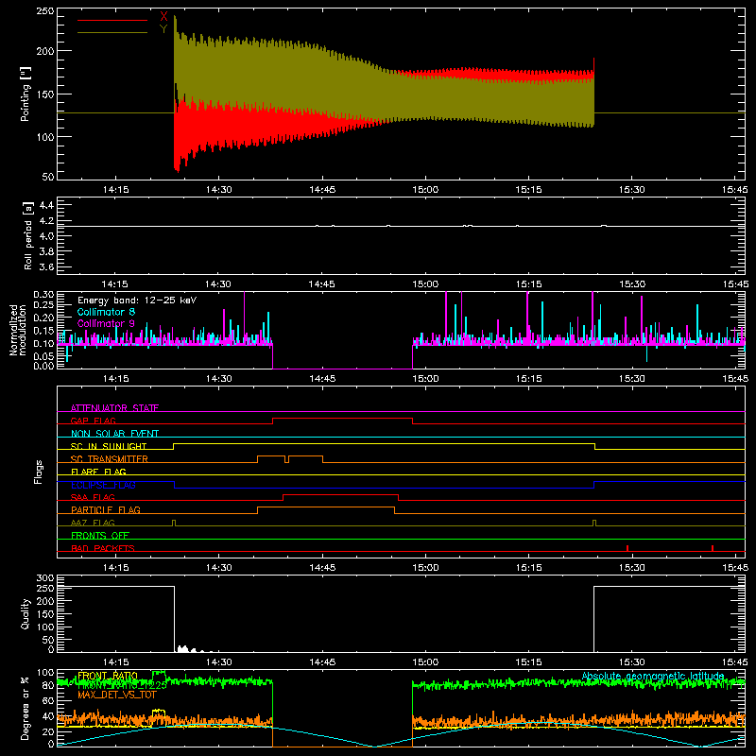The height and width of the screenshot is (756, 756).
Task: Select the olive legend line beside Y
Action: [x=112, y=32]
